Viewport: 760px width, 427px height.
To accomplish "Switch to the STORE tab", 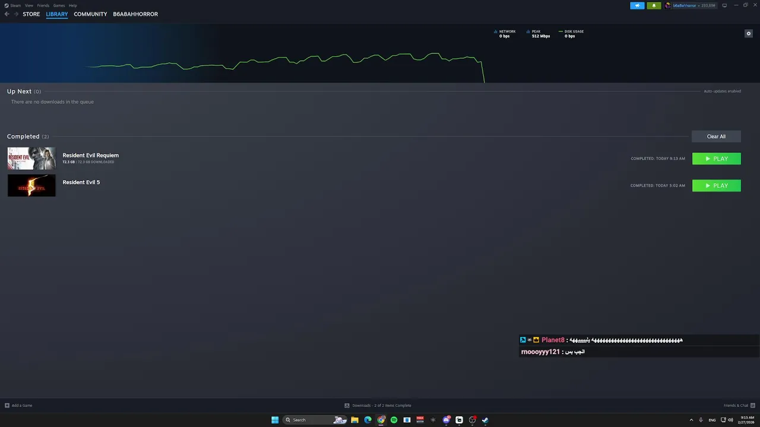I will coord(31,14).
